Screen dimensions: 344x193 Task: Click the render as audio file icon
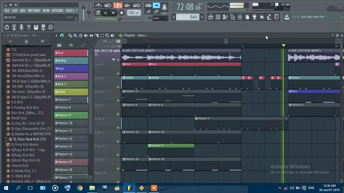point(43,27)
